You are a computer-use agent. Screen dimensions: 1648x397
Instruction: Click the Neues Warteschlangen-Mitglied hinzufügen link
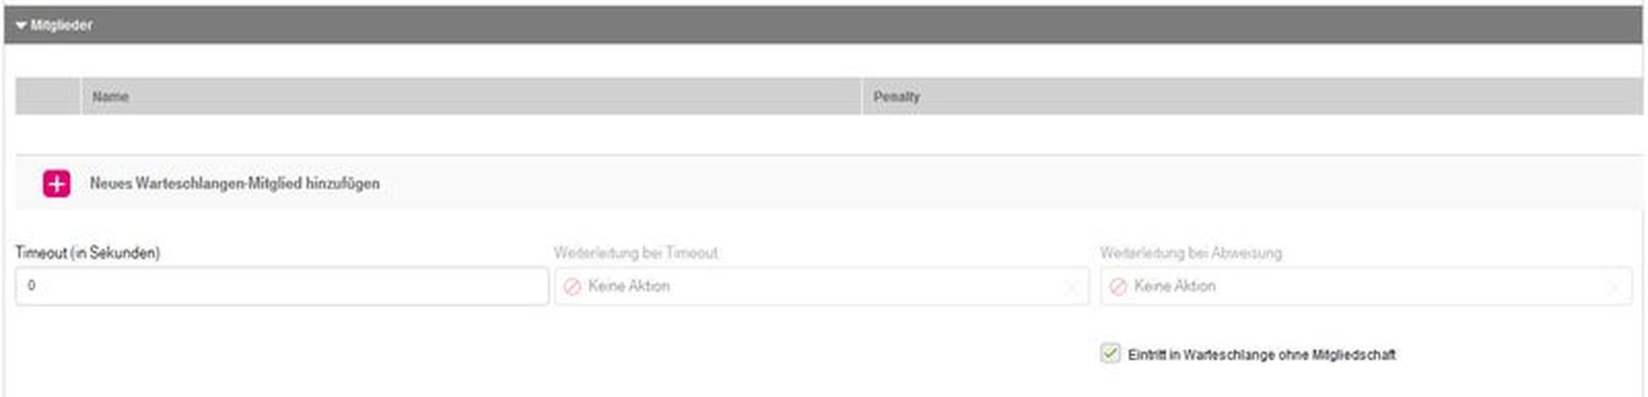pyautogui.click(x=235, y=184)
